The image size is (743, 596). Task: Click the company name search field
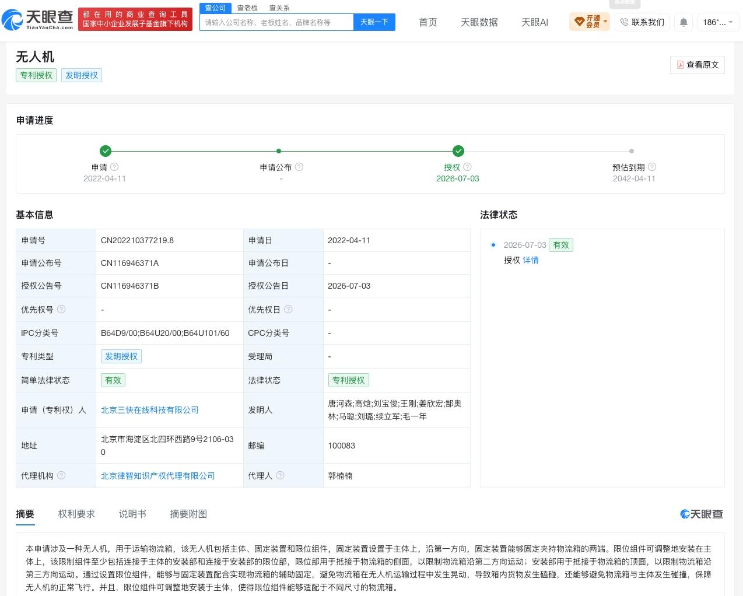point(276,22)
